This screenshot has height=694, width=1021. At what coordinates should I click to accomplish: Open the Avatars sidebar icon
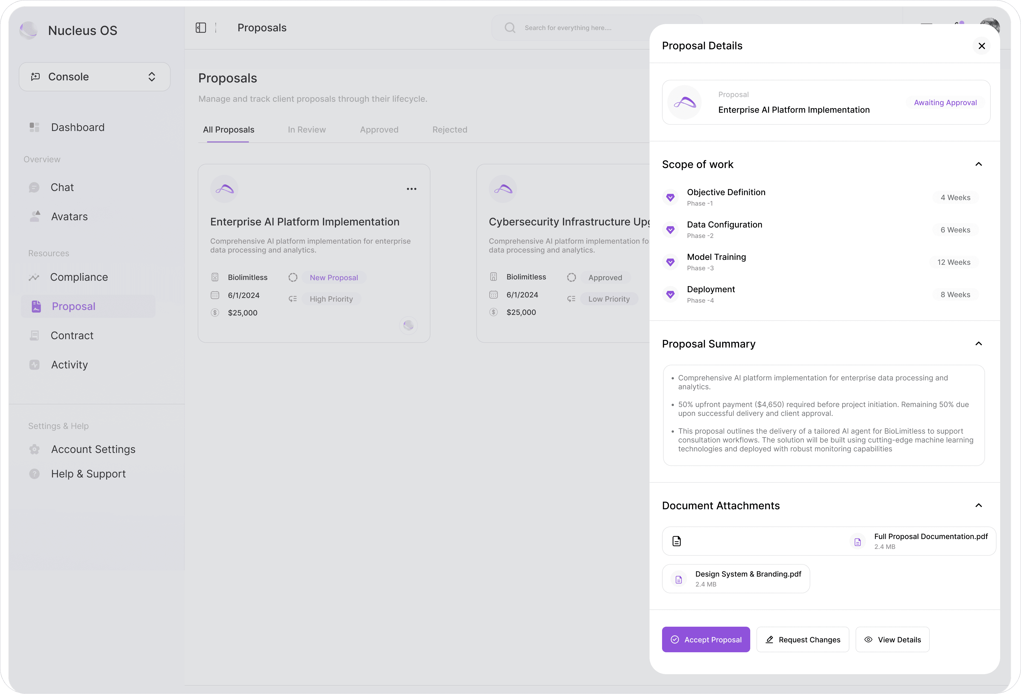[35, 216]
